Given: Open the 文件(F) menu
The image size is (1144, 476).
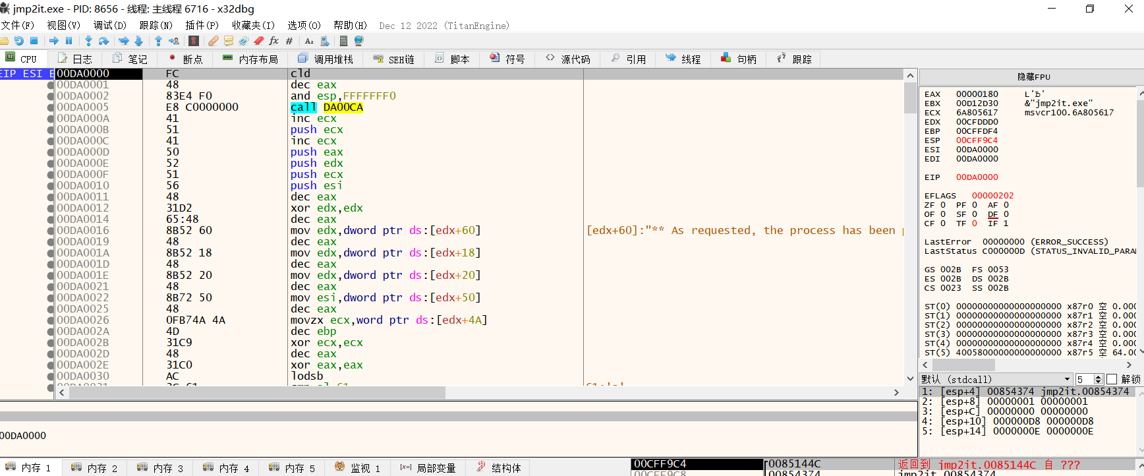Looking at the screenshot, I should (17, 25).
